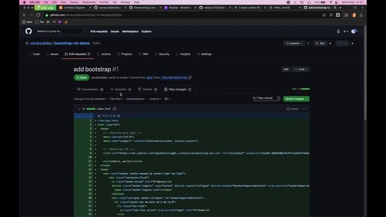
Task: Open the Unwatch dropdown
Action: tap(294, 43)
